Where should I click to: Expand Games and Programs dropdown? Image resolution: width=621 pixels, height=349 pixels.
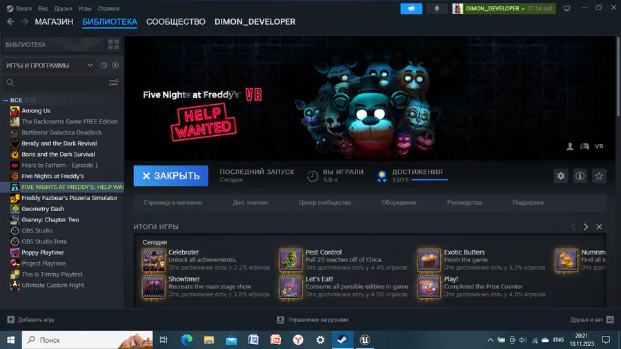(50, 66)
